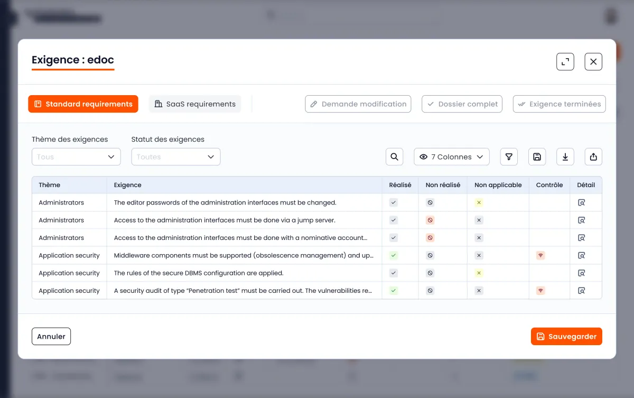View detail of secure DBMS configuration row
Screen dimensions: 634x398
pos(581,273)
